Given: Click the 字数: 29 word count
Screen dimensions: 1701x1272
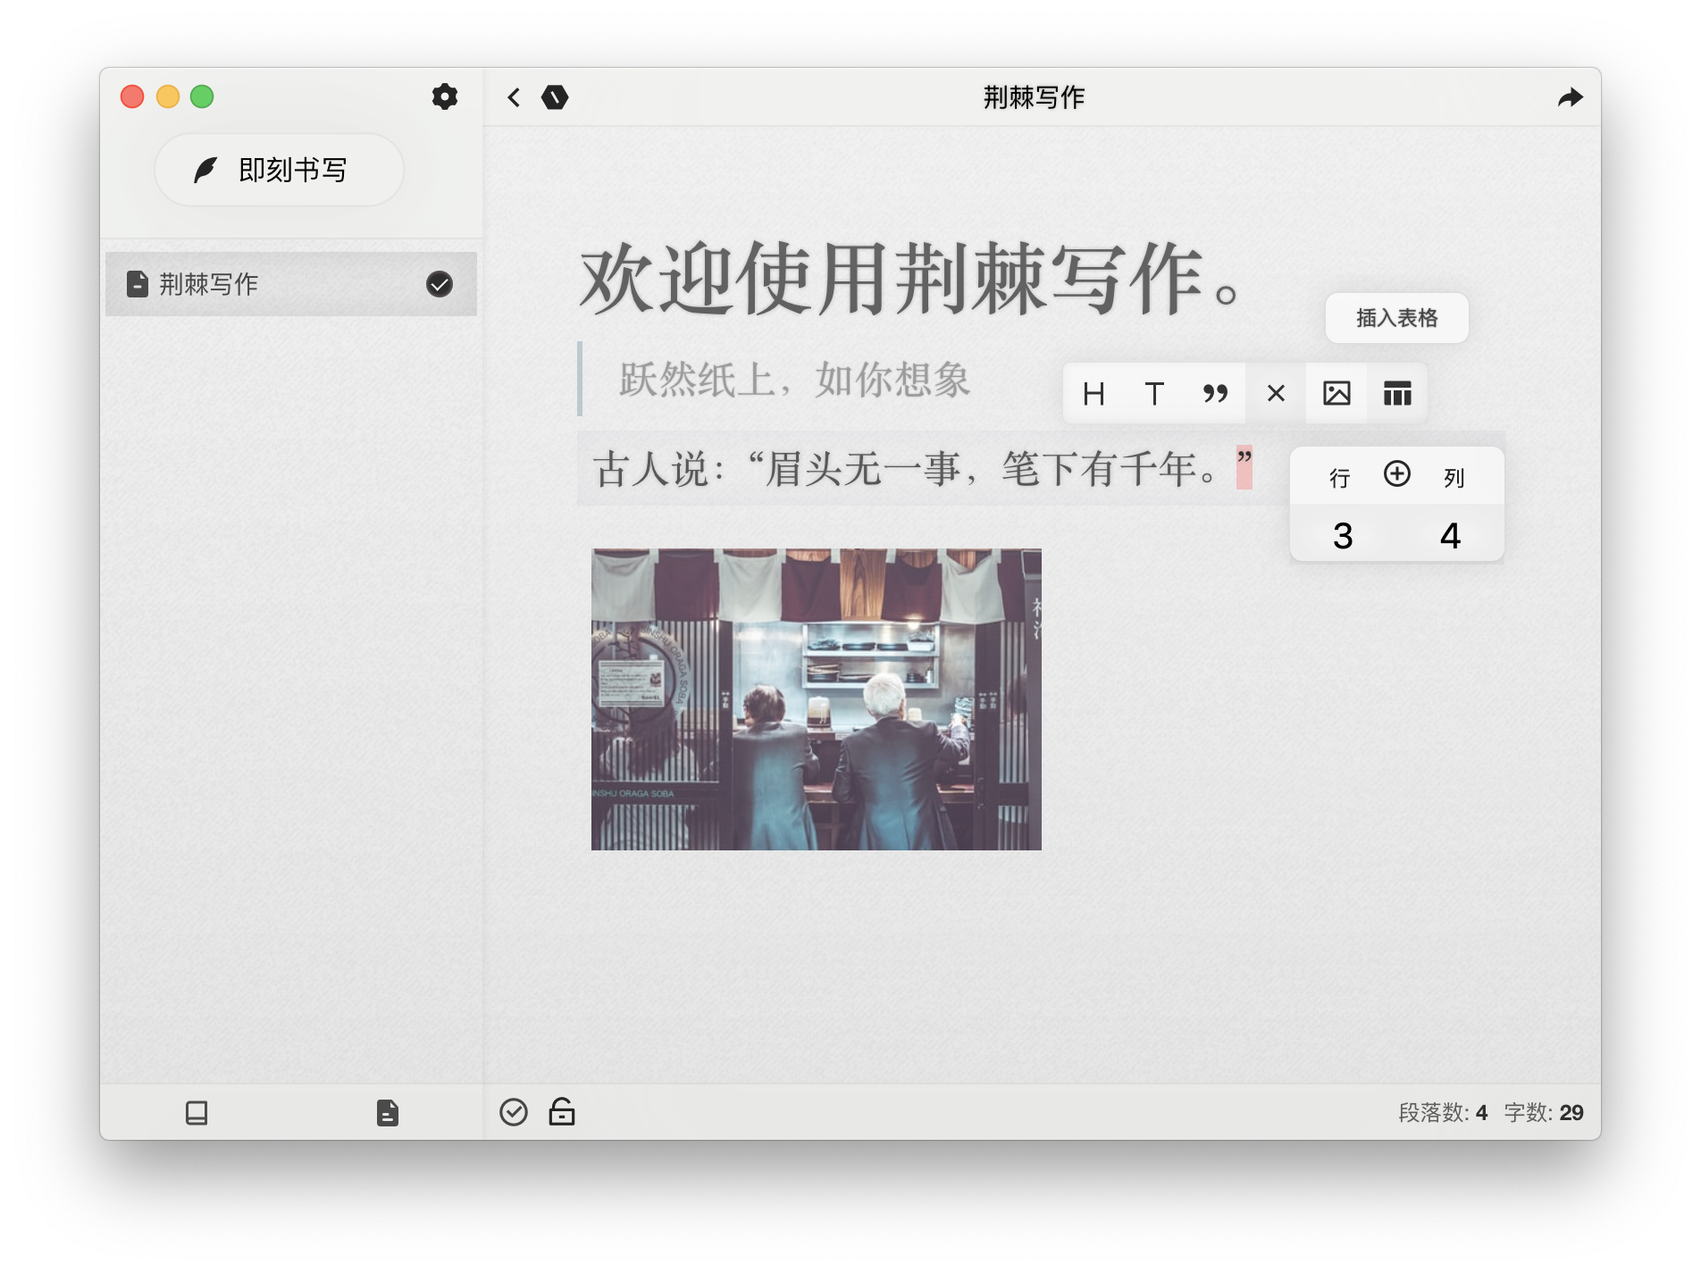Looking at the screenshot, I should (1544, 1113).
